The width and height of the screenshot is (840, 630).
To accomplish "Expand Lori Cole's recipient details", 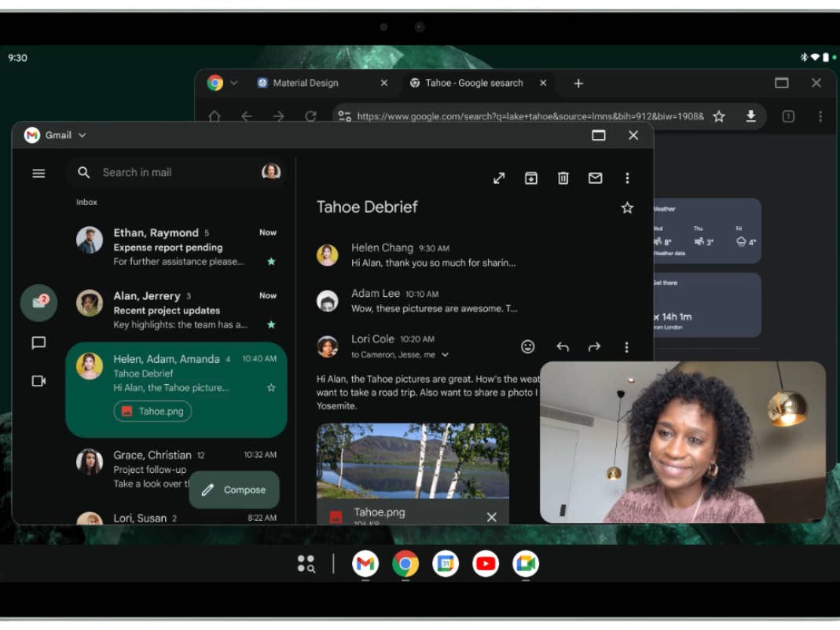I will click(445, 354).
